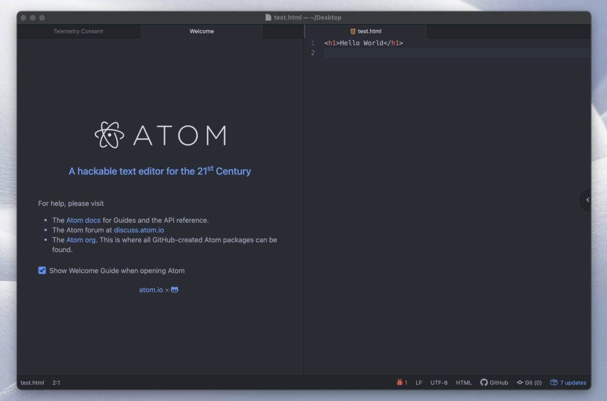Screen dimensions: 607x401
Task: Click the Atom logo in Welcome pane
Action: point(161,135)
